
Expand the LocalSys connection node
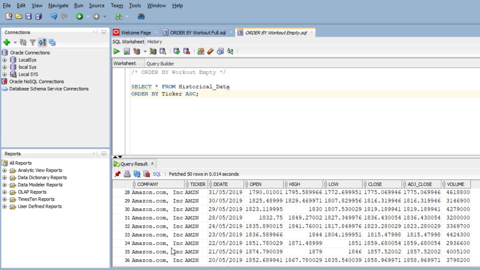coord(5,60)
